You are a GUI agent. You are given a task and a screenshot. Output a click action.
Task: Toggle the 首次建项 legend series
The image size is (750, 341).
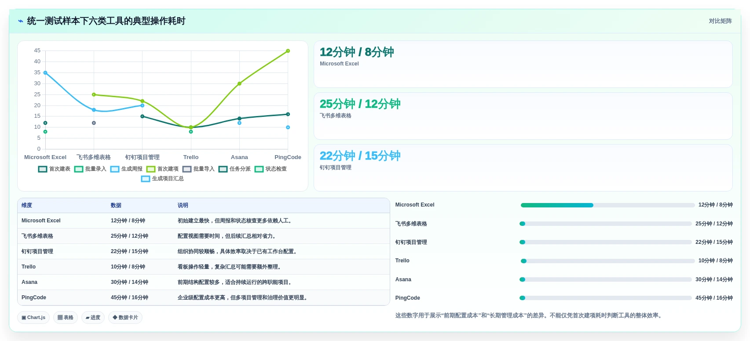click(162, 169)
